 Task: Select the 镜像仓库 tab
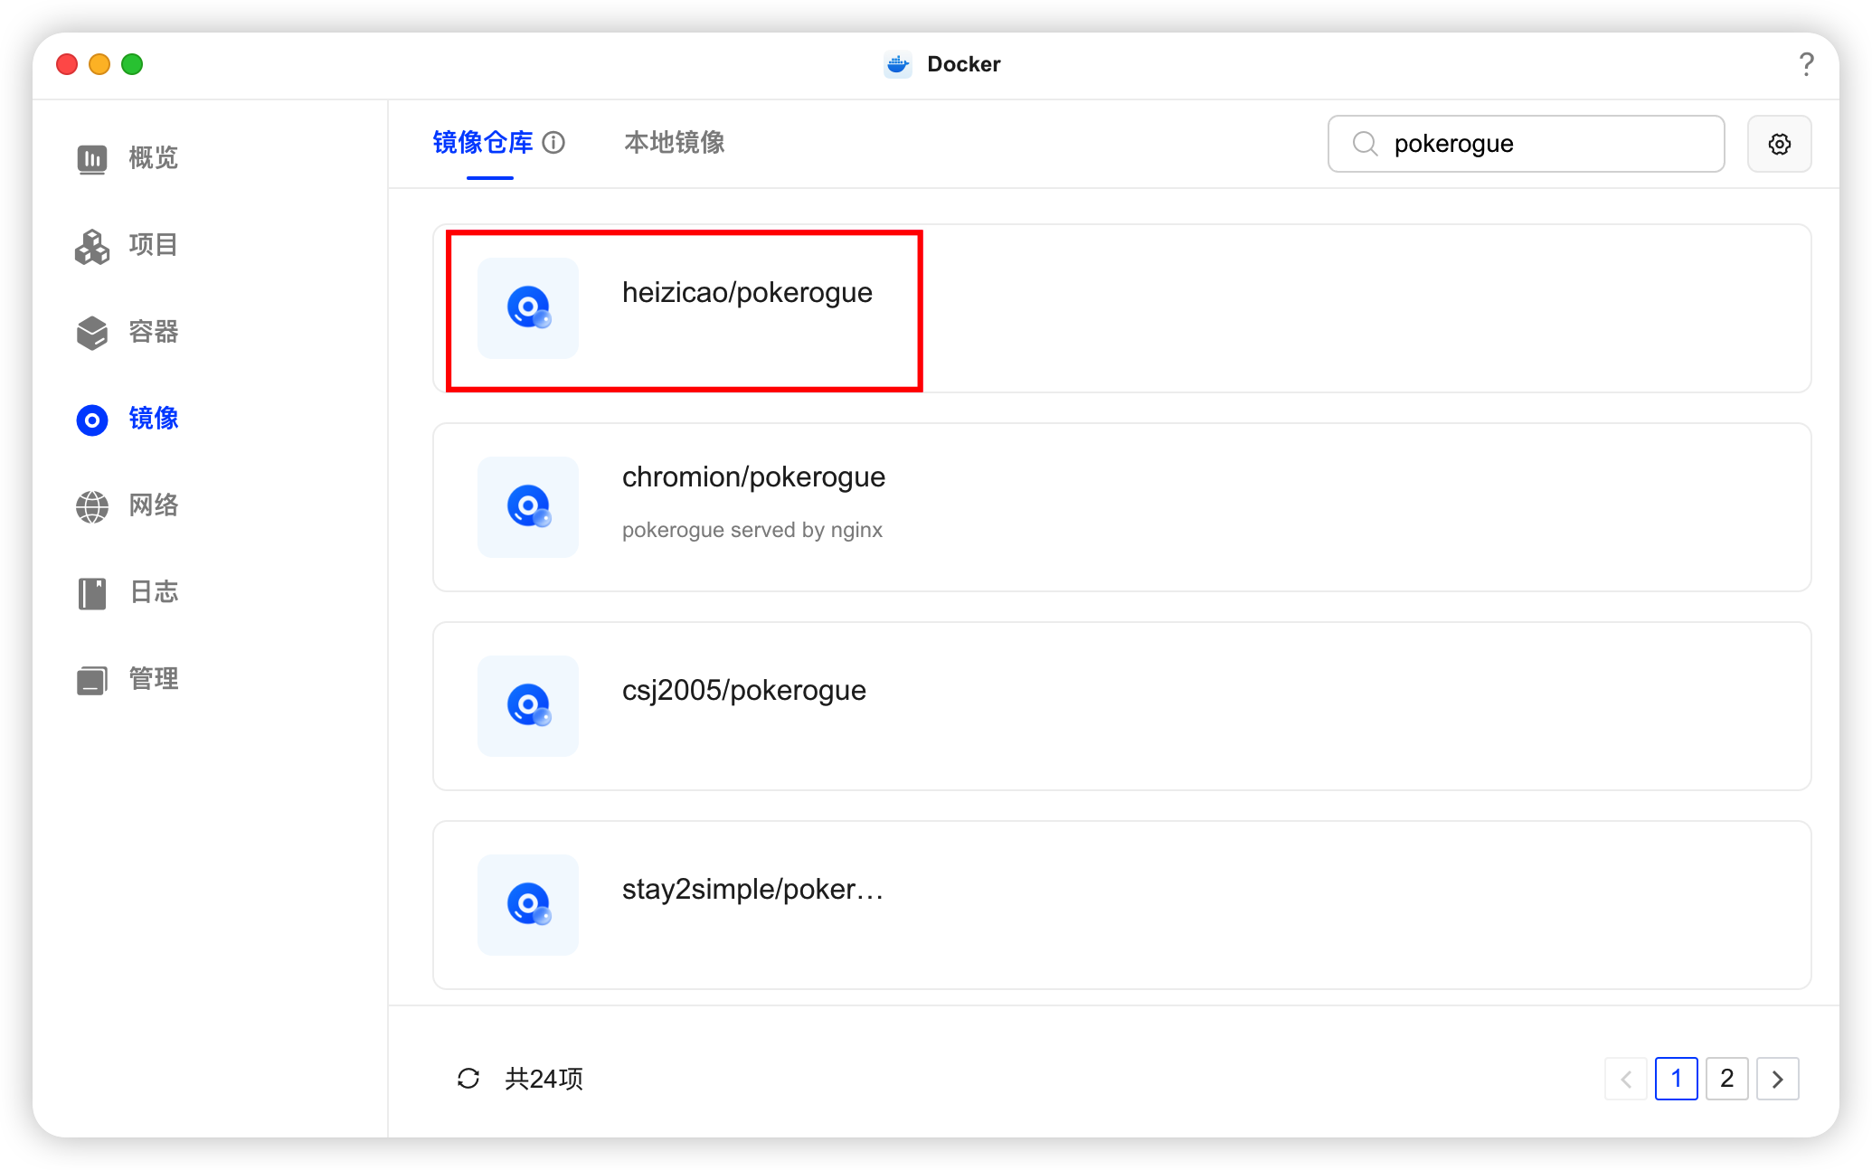pyautogui.click(x=483, y=143)
